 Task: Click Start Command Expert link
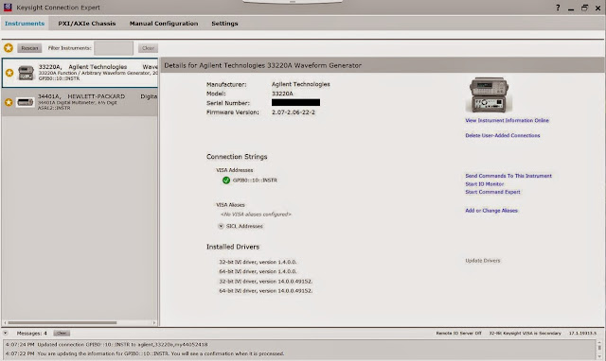pyautogui.click(x=492, y=192)
